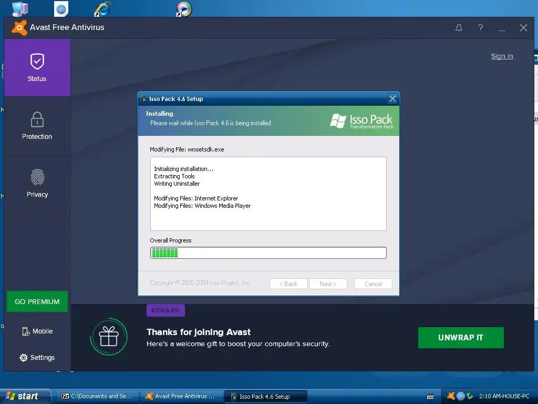538x404 pixels.
Task: Switch to Avast Free Antivirus taskbar item
Action: [x=181, y=396]
